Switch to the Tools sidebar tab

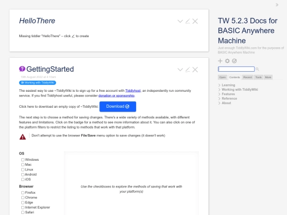click(258, 78)
